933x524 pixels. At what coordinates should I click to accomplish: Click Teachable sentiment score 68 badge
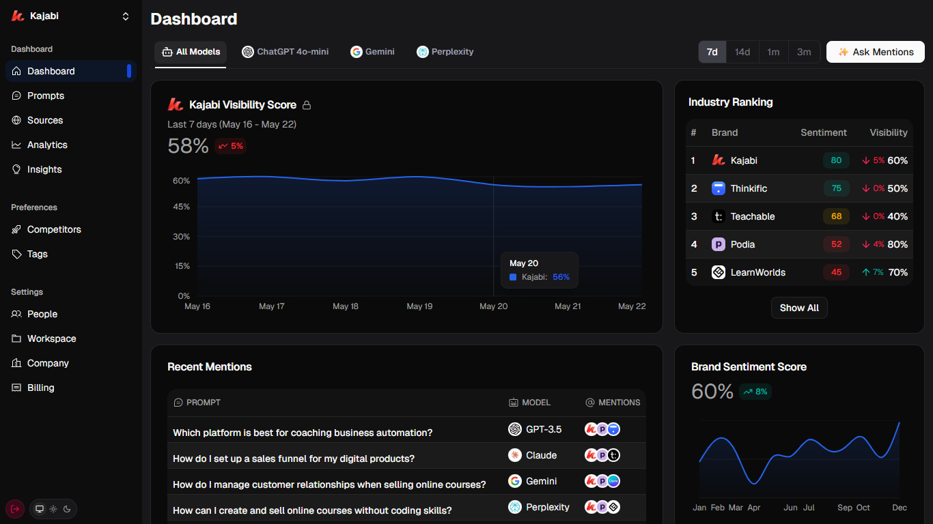click(x=836, y=216)
